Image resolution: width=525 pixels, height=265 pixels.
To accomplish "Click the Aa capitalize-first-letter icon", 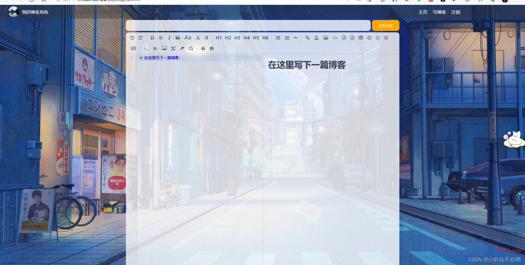I will pos(188,38).
